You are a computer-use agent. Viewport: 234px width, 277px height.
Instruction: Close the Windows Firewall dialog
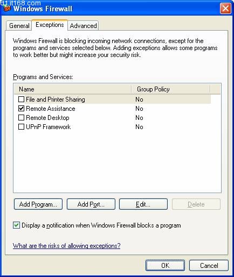225,8
